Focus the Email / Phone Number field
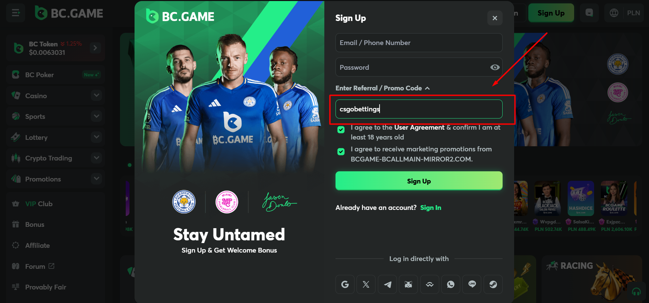Image resolution: width=649 pixels, height=303 pixels. (419, 43)
